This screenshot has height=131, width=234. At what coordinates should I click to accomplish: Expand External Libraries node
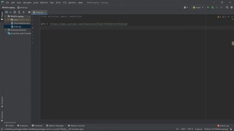(5, 30)
